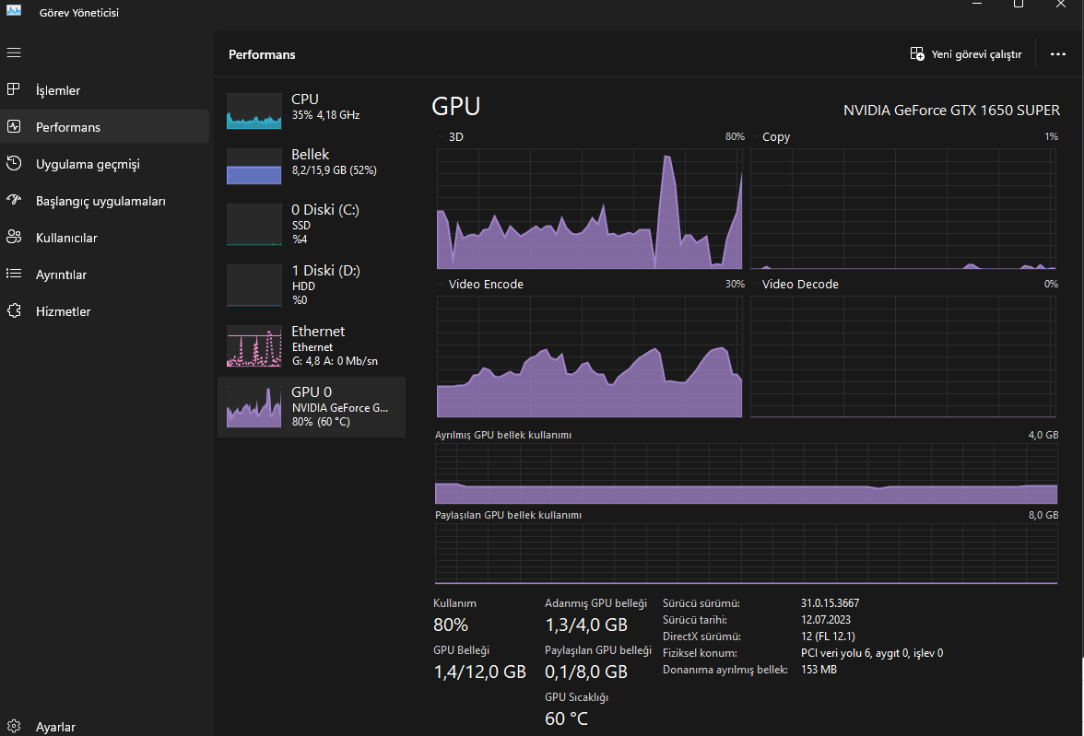Open Ayarlar settings gear icon
The width and height of the screenshot is (1084, 736).
click(13, 726)
